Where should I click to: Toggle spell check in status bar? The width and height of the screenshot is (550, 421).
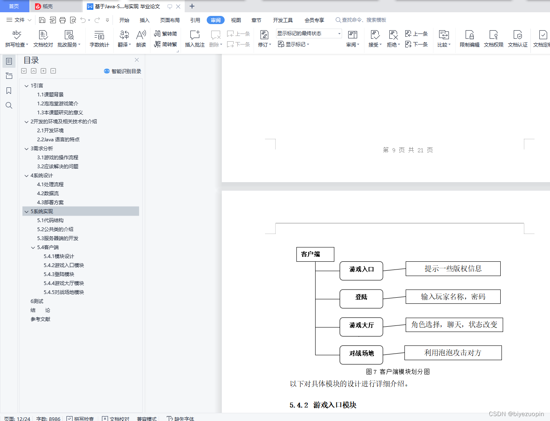coord(80,419)
